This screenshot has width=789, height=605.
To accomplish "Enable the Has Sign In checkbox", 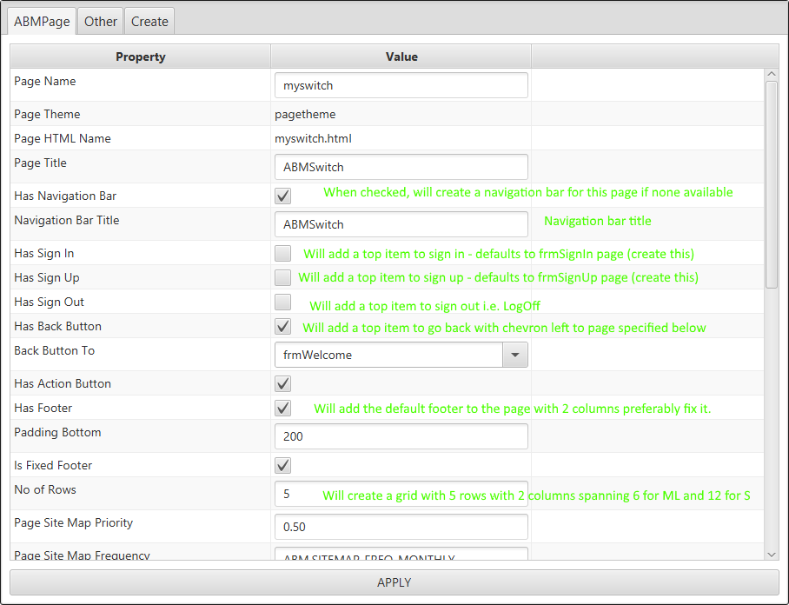I will coord(282,254).
